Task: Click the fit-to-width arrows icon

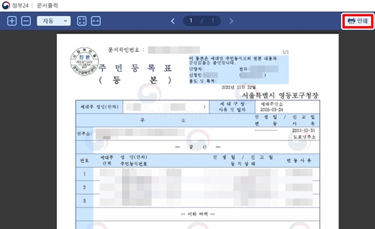Action: coord(96,21)
